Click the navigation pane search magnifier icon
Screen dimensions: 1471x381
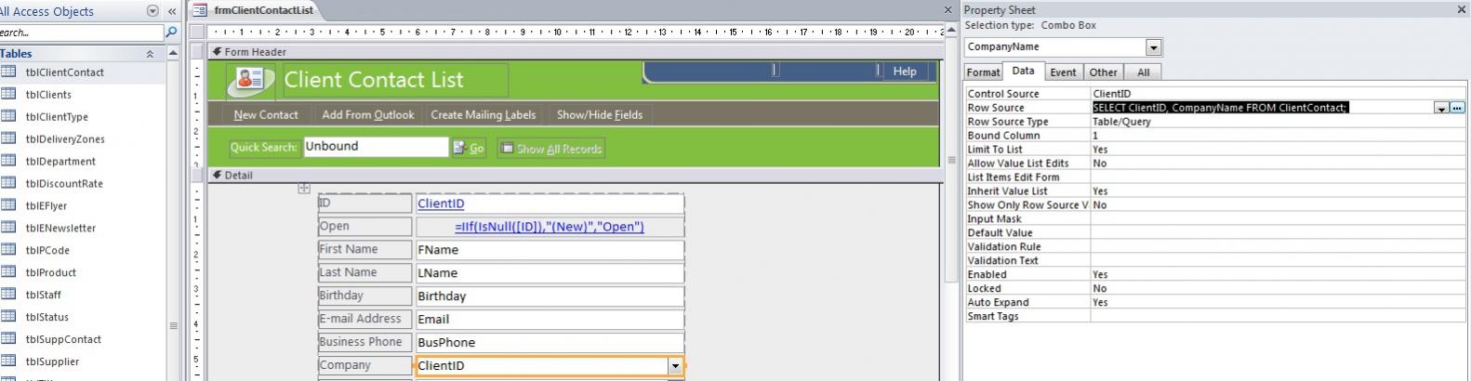pos(171,33)
